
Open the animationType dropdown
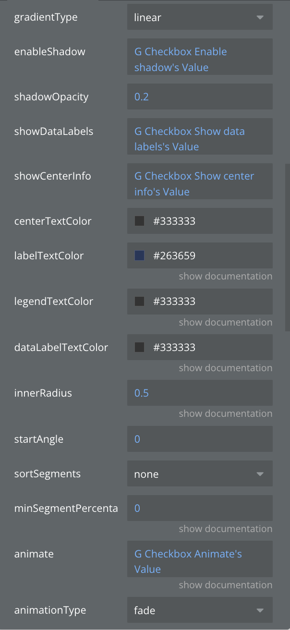(200, 610)
